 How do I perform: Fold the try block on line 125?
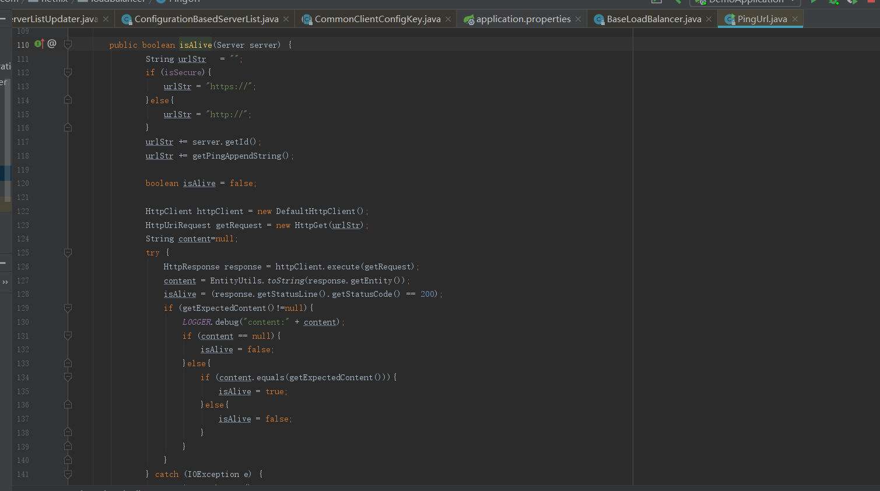click(68, 252)
